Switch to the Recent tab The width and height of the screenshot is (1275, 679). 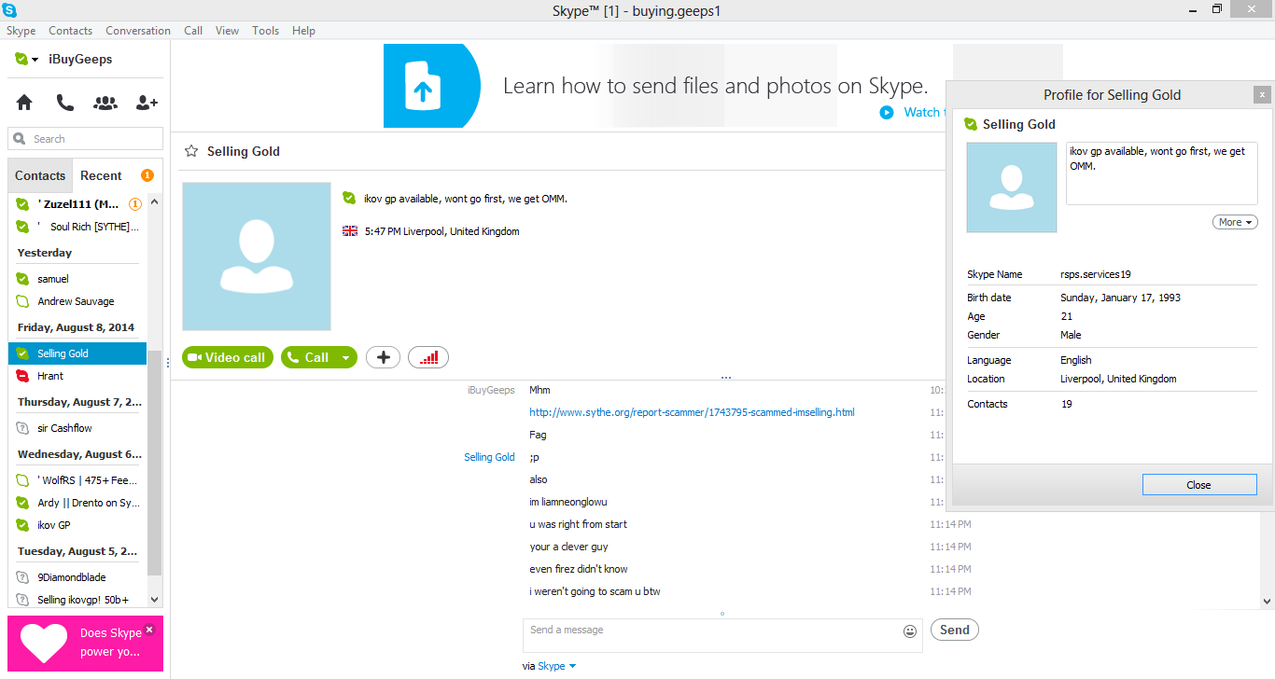(x=101, y=175)
